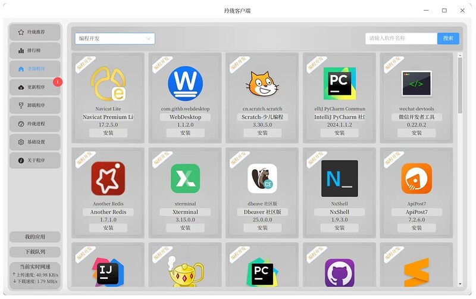Click the DBeaver CE beaver icon
This screenshot has height=299, width=476.
(262, 178)
